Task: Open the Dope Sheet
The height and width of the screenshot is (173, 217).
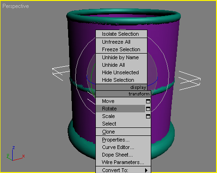Action: pyautogui.click(x=124, y=155)
